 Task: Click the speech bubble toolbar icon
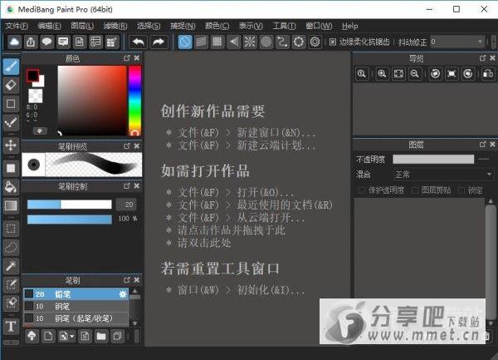[x=47, y=42]
